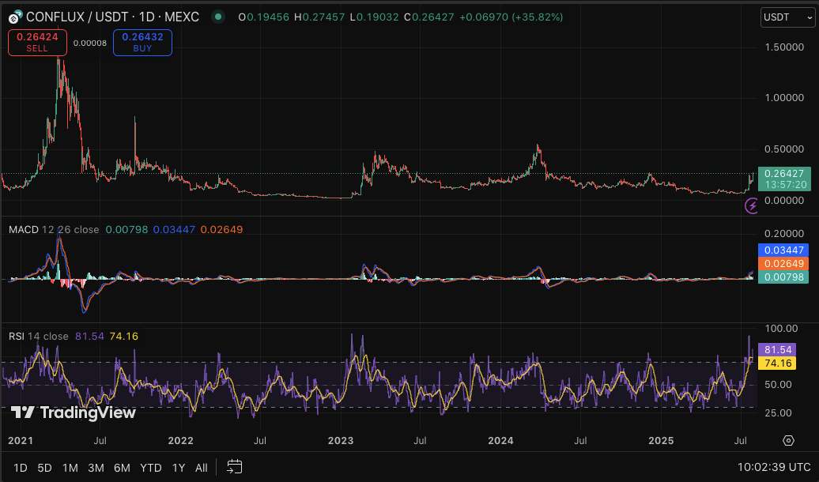Viewport: 819px width, 482px height.
Task: Click the 2022 label on time axis
Action: tap(181, 441)
